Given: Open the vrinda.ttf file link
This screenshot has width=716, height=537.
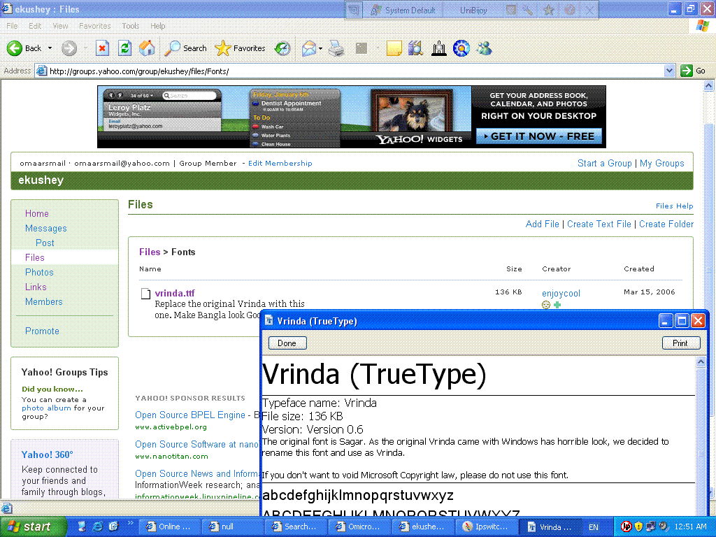Looking at the screenshot, I should pyautogui.click(x=174, y=293).
